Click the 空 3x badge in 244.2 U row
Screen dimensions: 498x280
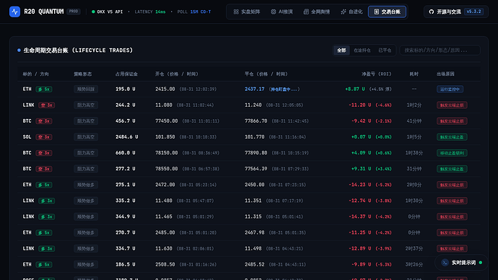pyautogui.click(x=47, y=105)
